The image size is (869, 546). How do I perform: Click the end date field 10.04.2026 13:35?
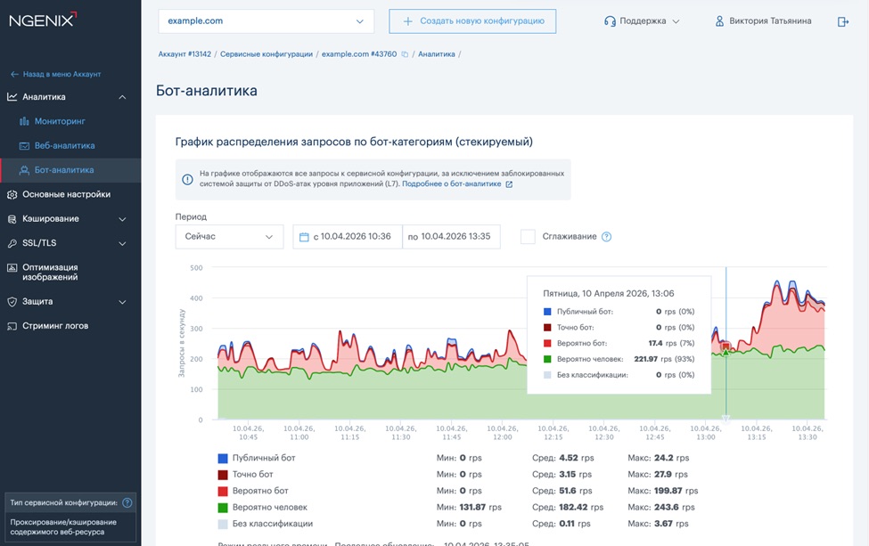pyautogui.click(x=451, y=237)
